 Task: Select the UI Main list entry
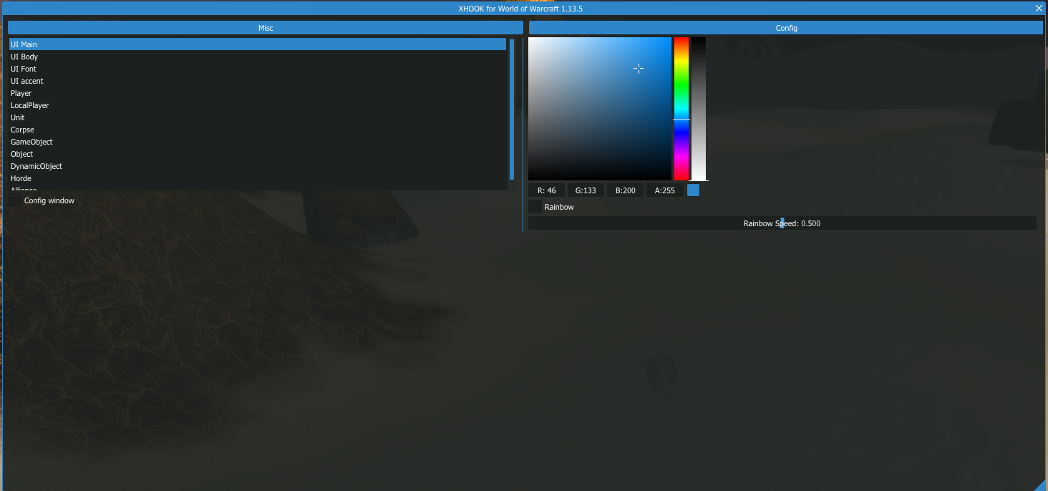coord(258,44)
